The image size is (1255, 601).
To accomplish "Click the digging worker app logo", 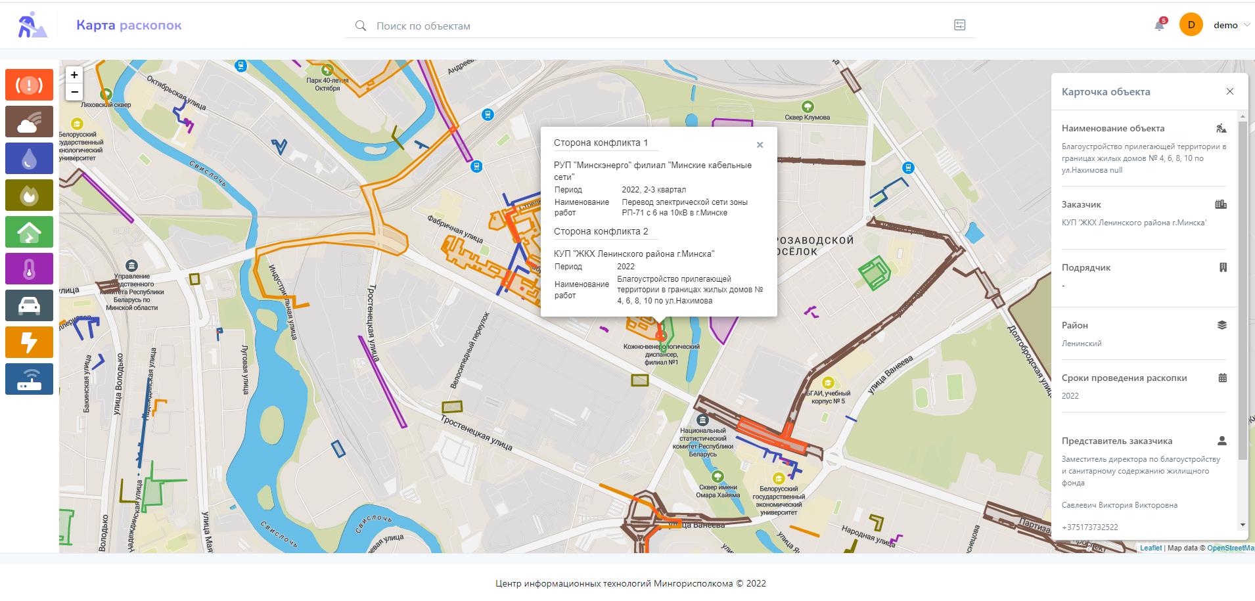I will tap(32, 25).
